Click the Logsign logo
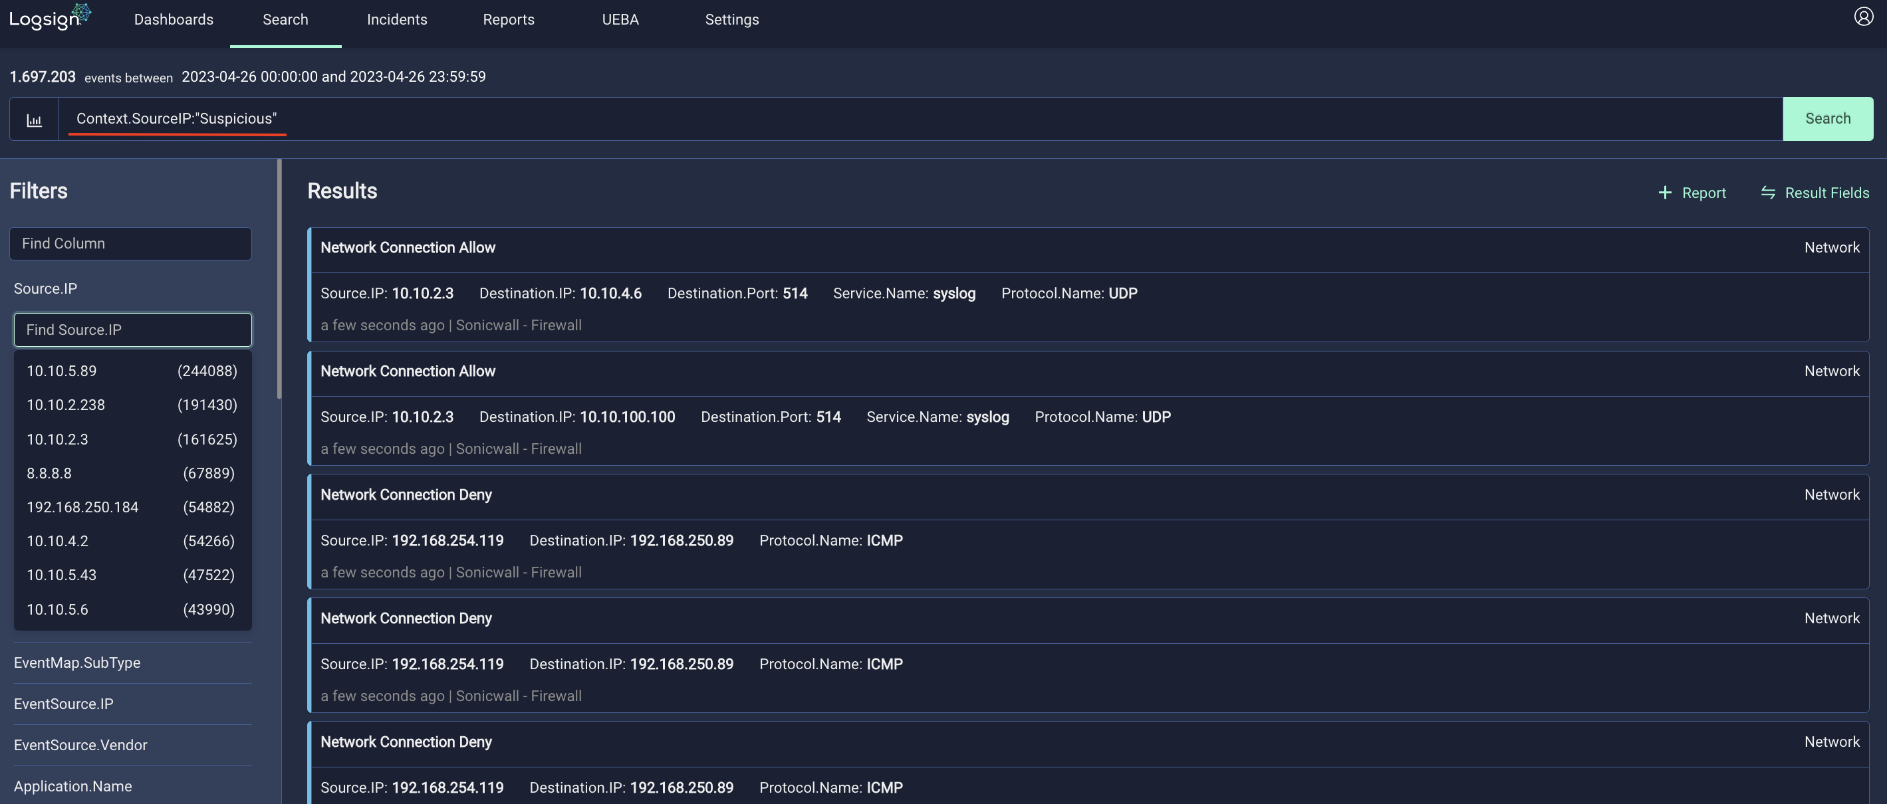Image resolution: width=1887 pixels, height=804 pixels. (x=50, y=17)
